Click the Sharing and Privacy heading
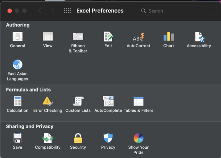This screenshot has width=221, height=158. (30, 127)
